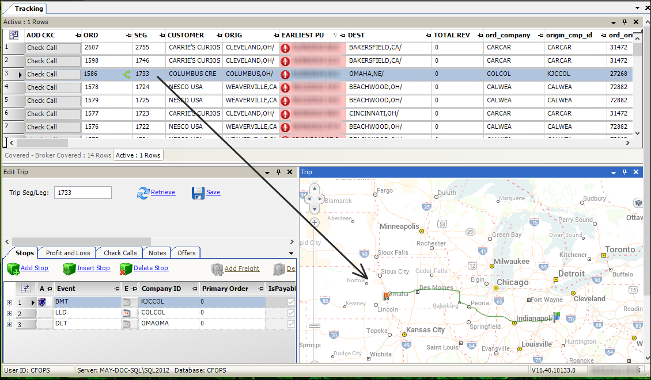Open the Stops tab strip overflow dropdown
Viewport: 651px width, 380px height.
tap(291, 253)
